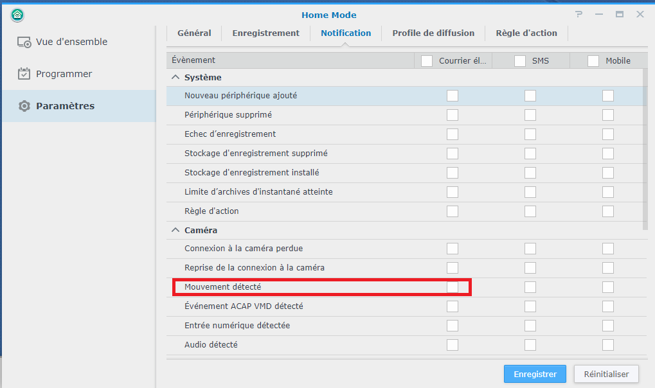Go to the Règle d'action tab
The height and width of the screenshot is (388, 655).
tap(526, 33)
